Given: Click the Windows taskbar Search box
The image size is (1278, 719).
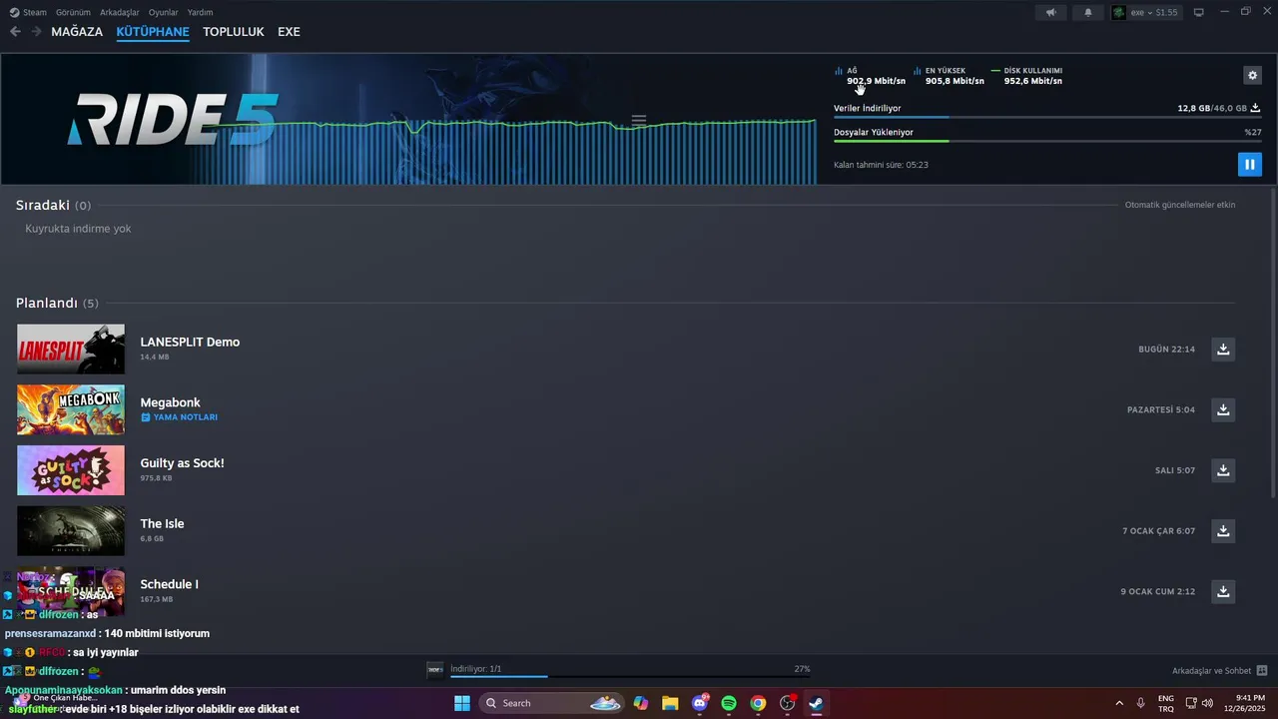Looking at the screenshot, I should pos(552,703).
